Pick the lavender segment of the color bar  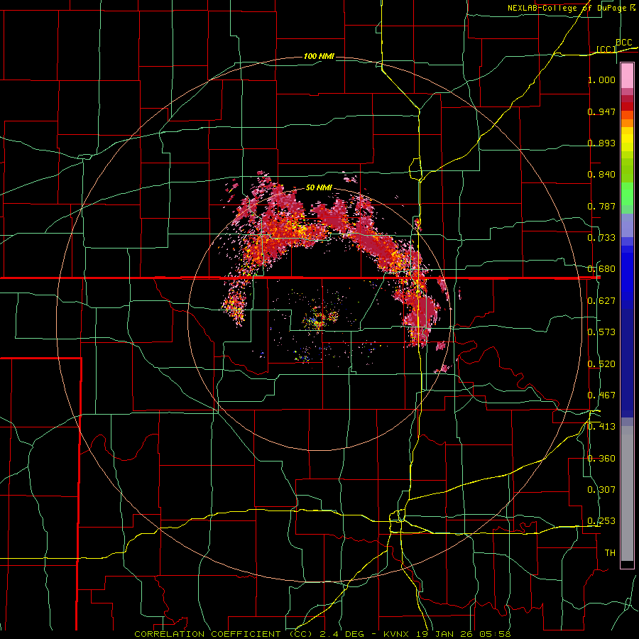click(627, 226)
